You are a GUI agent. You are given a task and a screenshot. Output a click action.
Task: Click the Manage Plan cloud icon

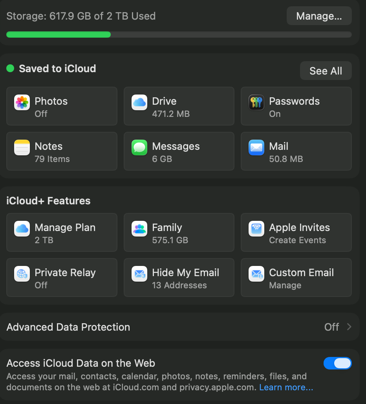click(22, 229)
